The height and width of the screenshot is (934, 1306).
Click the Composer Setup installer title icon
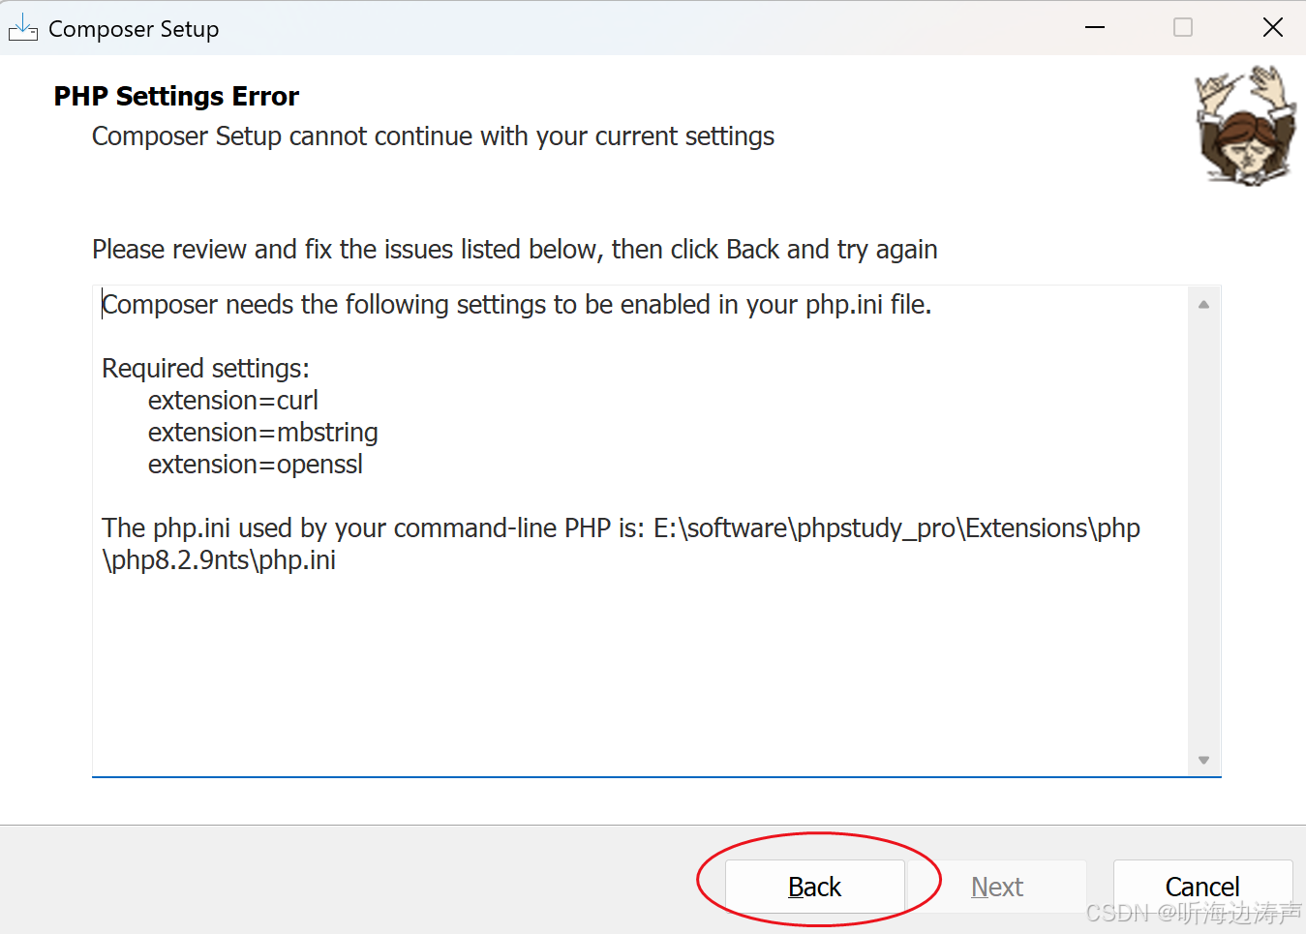22,29
